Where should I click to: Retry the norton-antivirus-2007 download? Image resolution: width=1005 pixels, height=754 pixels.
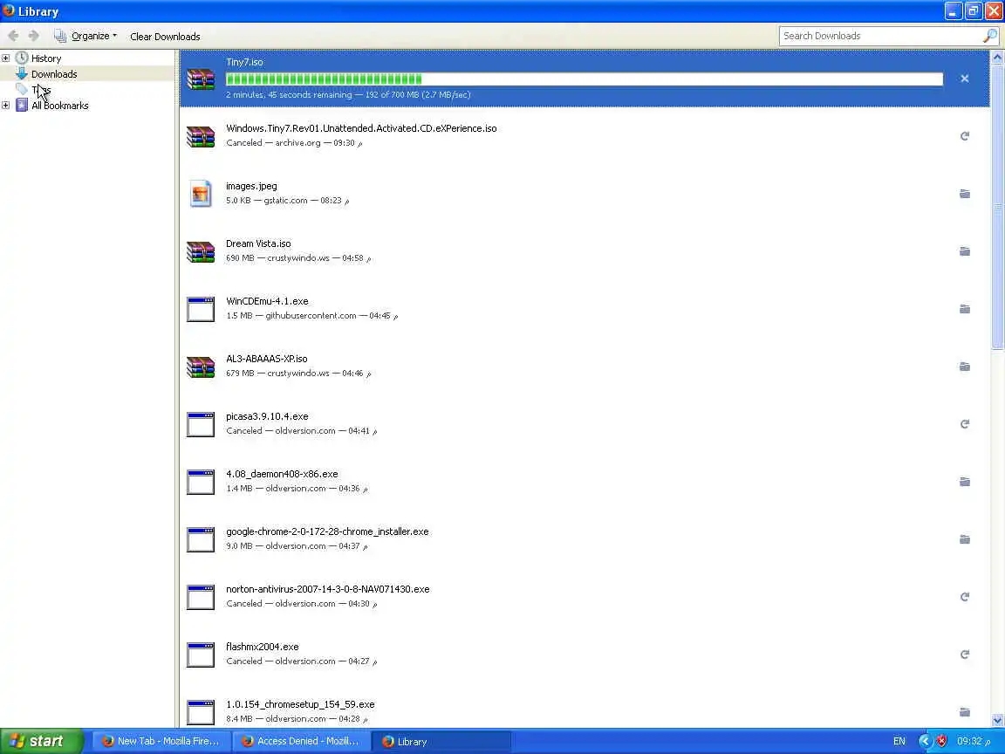964,597
